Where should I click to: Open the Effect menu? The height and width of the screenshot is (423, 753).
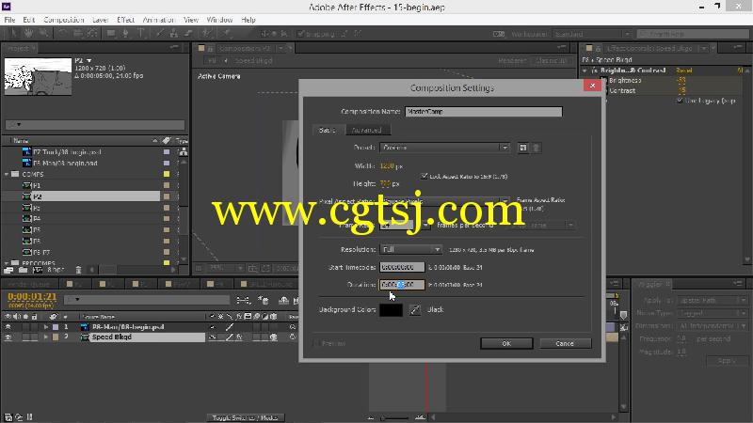(x=125, y=20)
